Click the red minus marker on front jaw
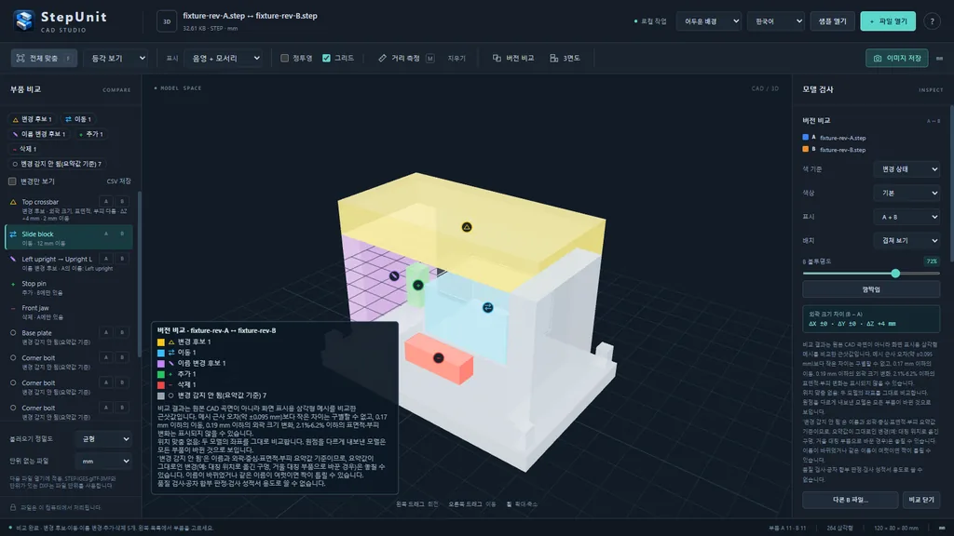This screenshot has height=536, width=954. (x=438, y=358)
